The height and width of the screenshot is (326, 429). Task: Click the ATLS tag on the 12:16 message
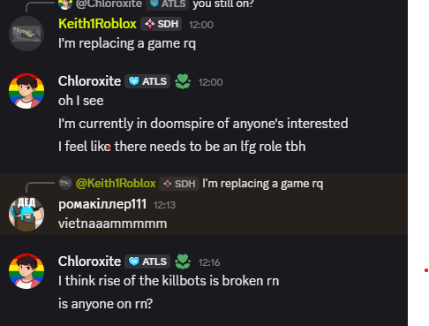(147, 262)
